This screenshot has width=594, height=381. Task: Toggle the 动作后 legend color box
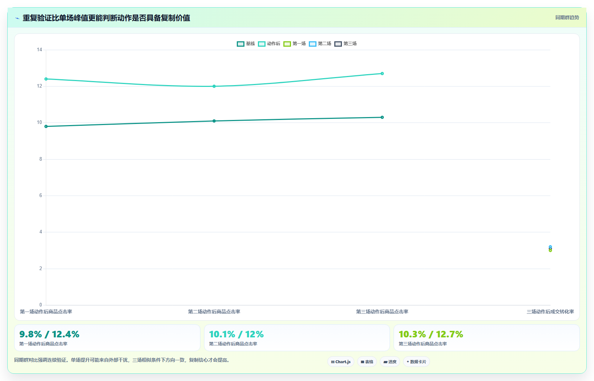pos(262,44)
